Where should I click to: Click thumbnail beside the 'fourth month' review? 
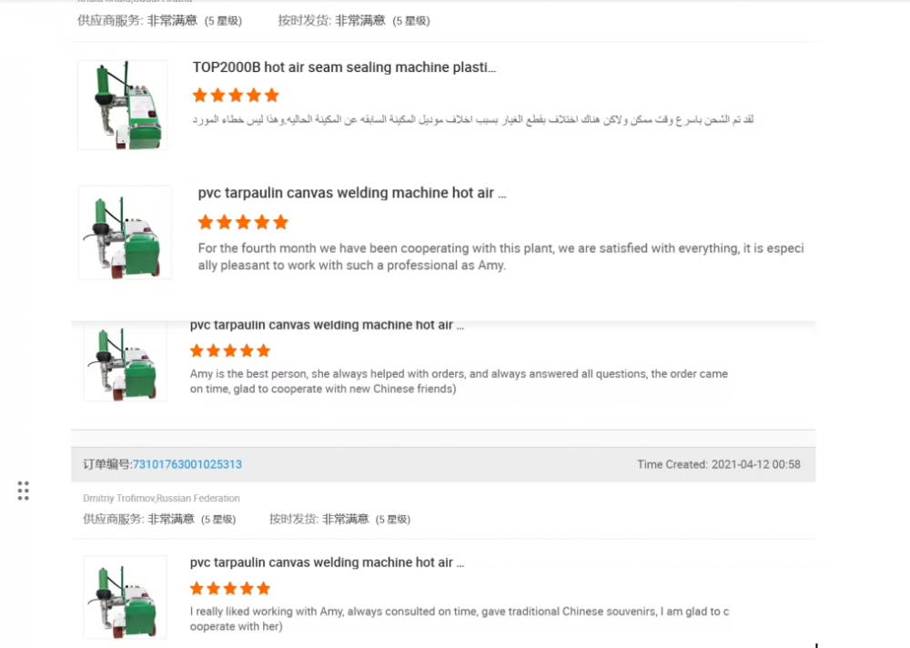pos(125,233)
